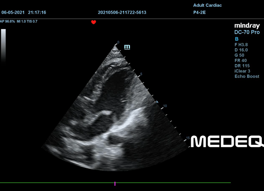Screen dimensions: 264x191
Task: Click the P4-2E probe label
Action: tap(199, 12)
